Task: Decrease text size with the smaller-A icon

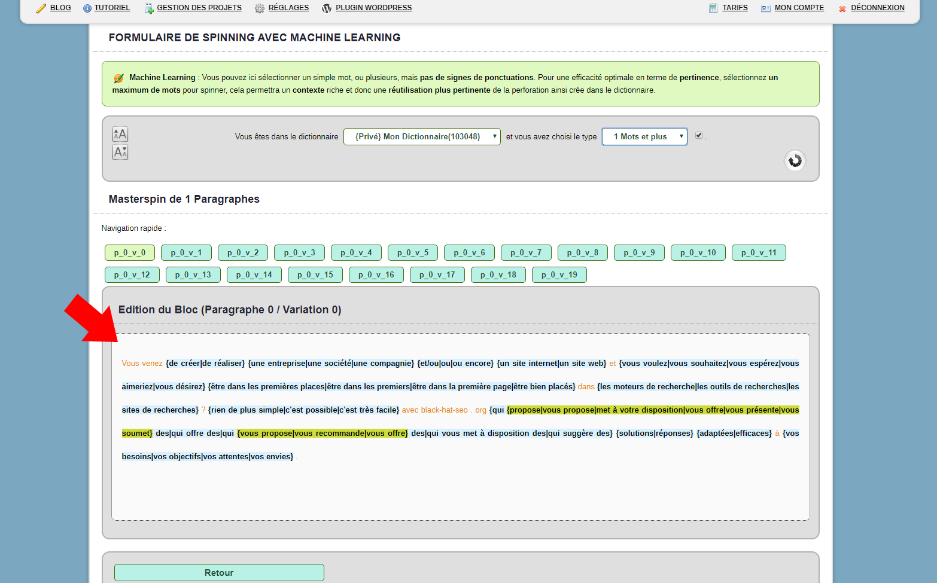Action: [x=120, y=152]
